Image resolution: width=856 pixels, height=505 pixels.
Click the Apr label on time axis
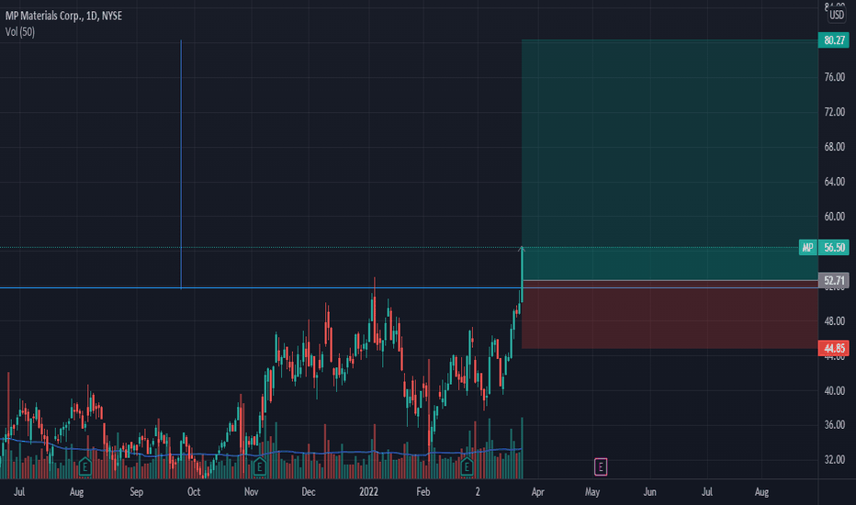point(537,492)
